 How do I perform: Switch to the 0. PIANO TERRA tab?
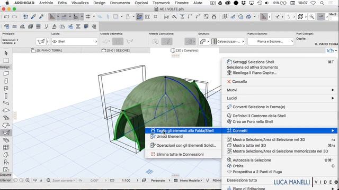tap(47, 51)
